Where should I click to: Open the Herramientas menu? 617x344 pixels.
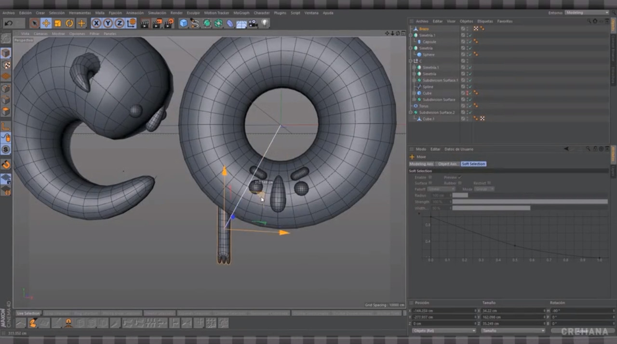(x=80, y=13)
